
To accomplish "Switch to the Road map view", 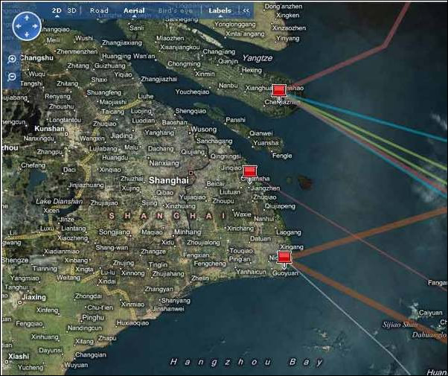I will click(x=99, y=11).
